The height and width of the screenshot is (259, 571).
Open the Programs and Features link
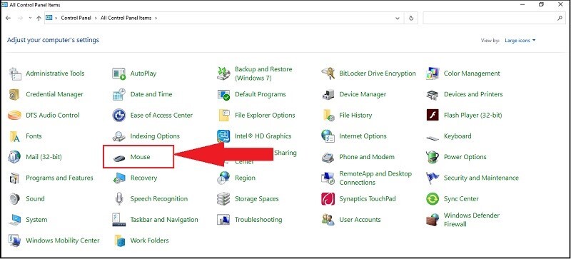pyautogui.click(x=59, y=178)
